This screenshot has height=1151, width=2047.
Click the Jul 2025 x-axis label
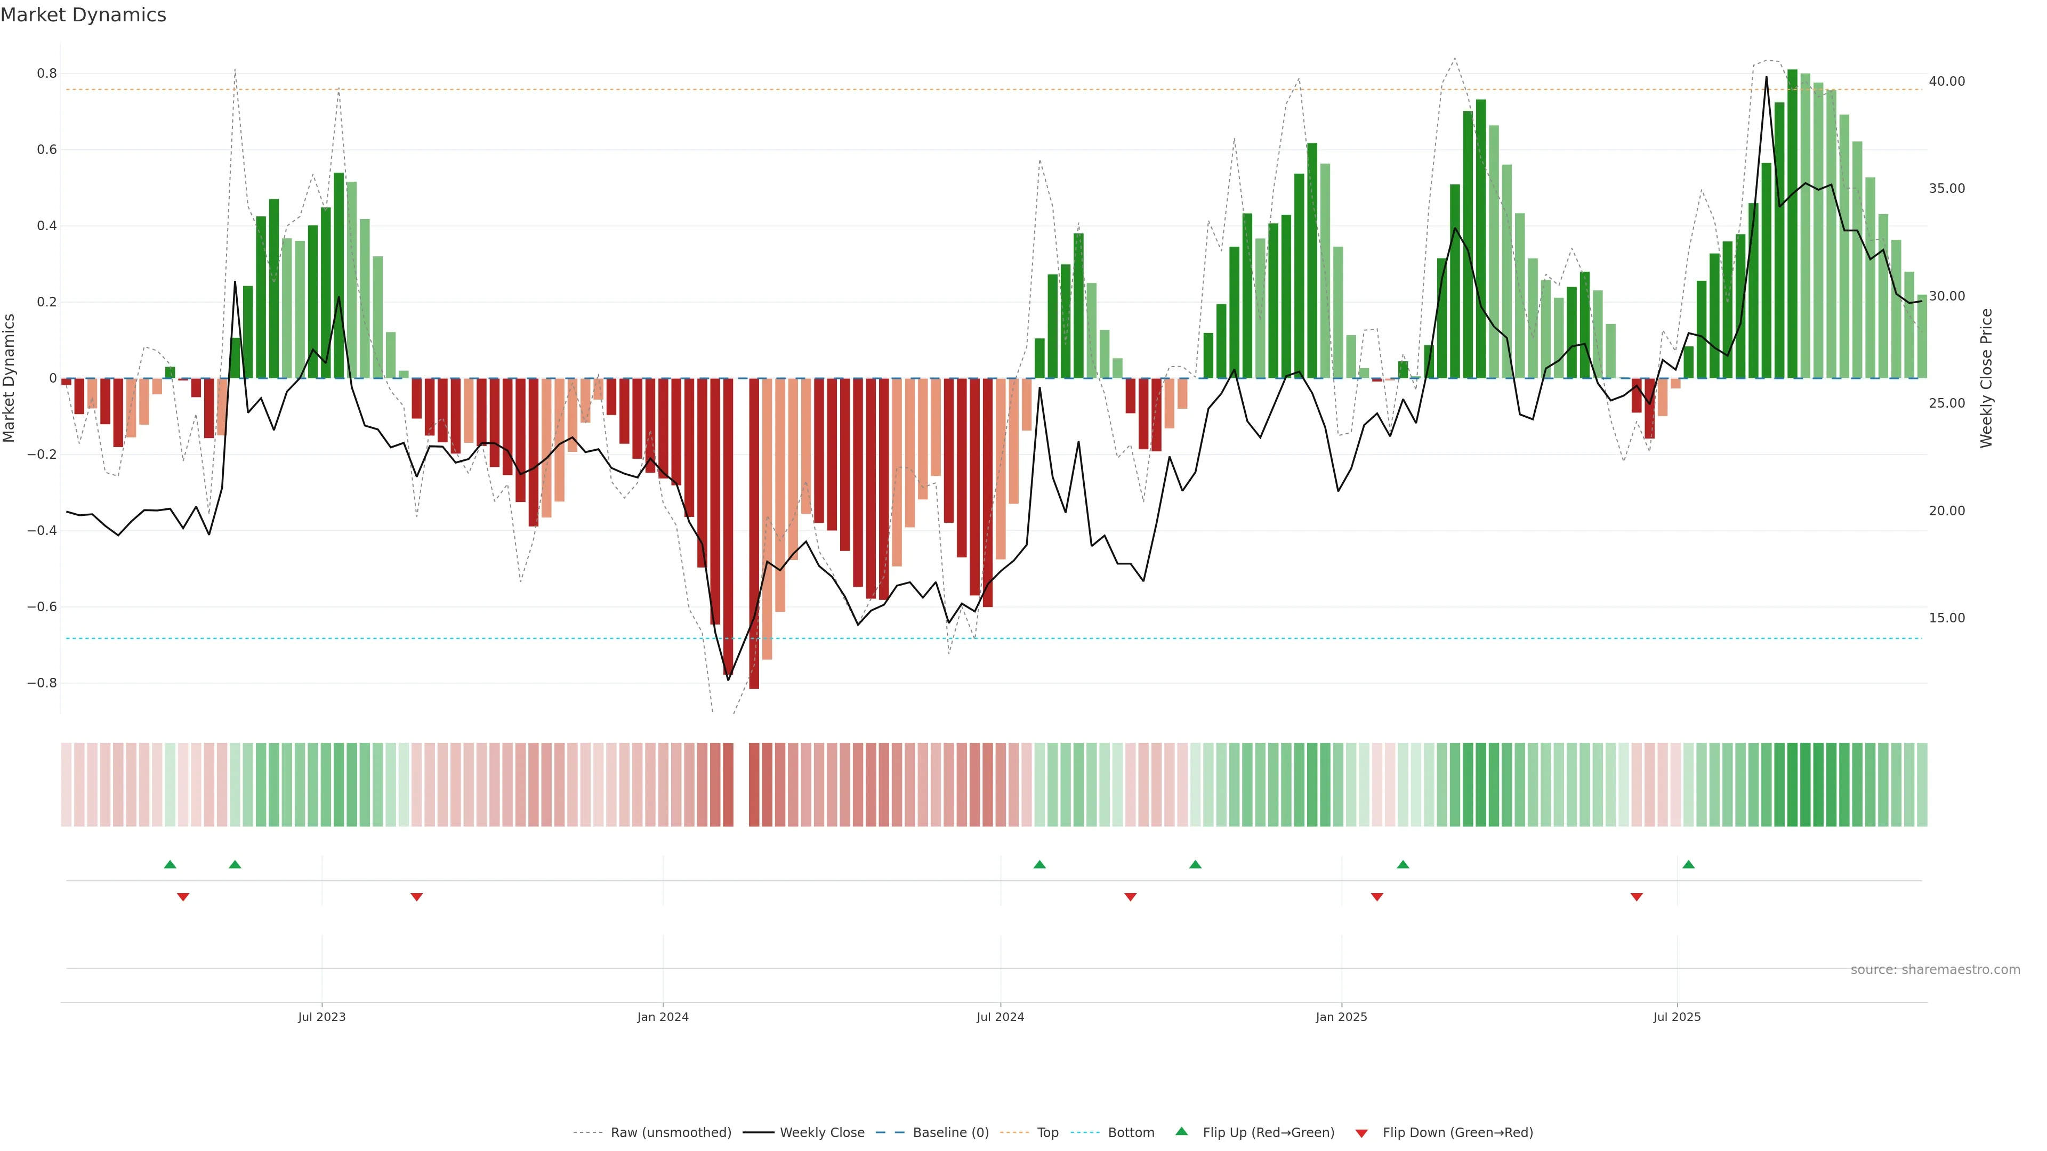(1677, 1017)
